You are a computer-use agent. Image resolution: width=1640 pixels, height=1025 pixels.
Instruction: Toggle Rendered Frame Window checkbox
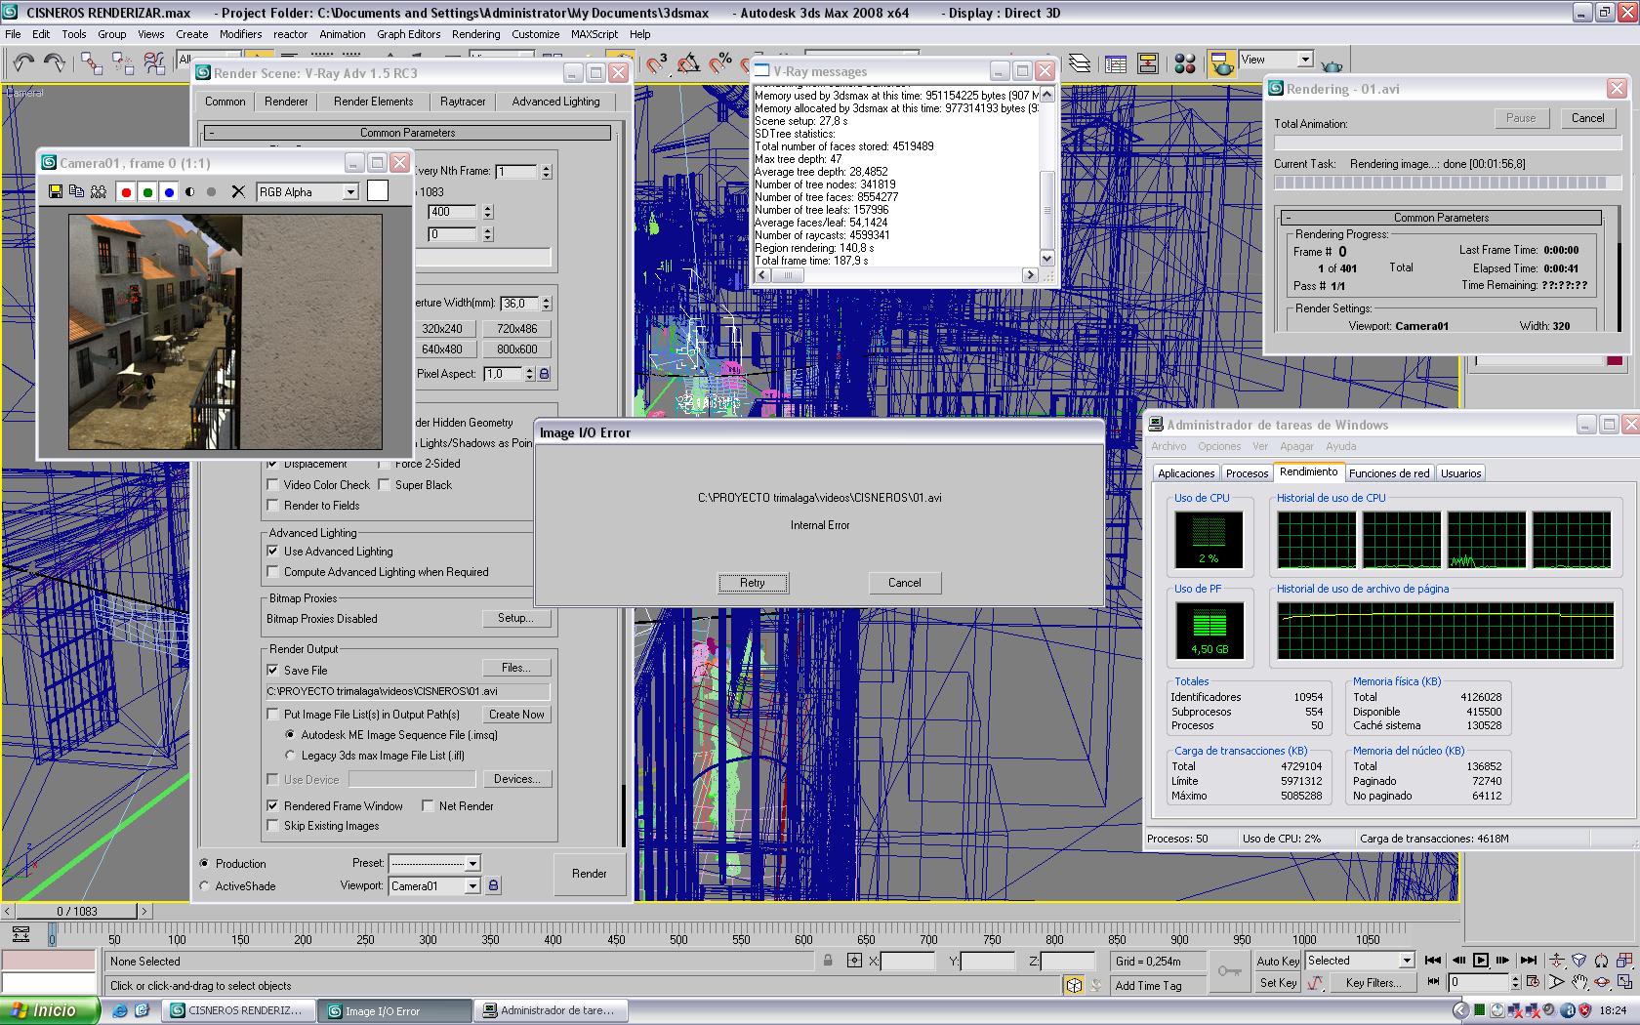273,806
